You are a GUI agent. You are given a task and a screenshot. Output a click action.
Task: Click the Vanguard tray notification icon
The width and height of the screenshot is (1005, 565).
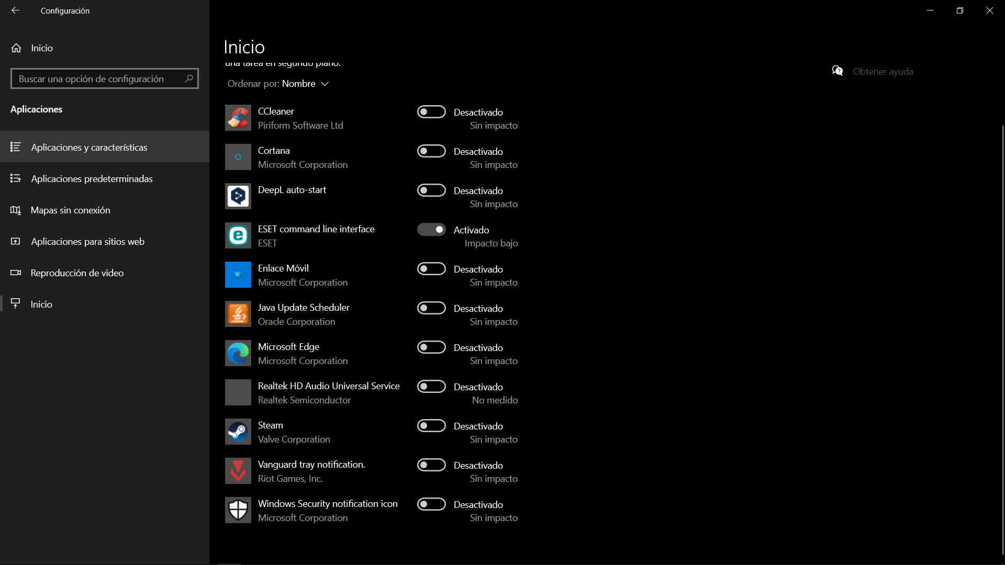(238, 471)
